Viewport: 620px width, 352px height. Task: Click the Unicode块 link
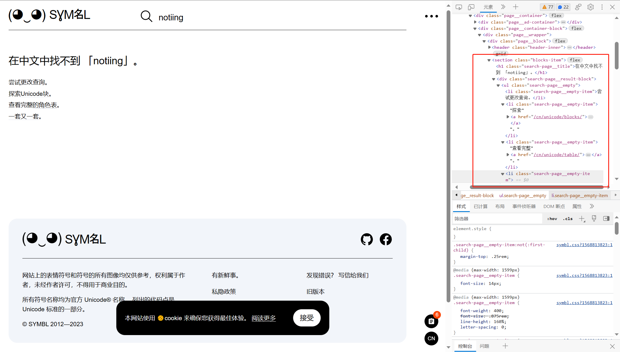click(x=35, y=94)
